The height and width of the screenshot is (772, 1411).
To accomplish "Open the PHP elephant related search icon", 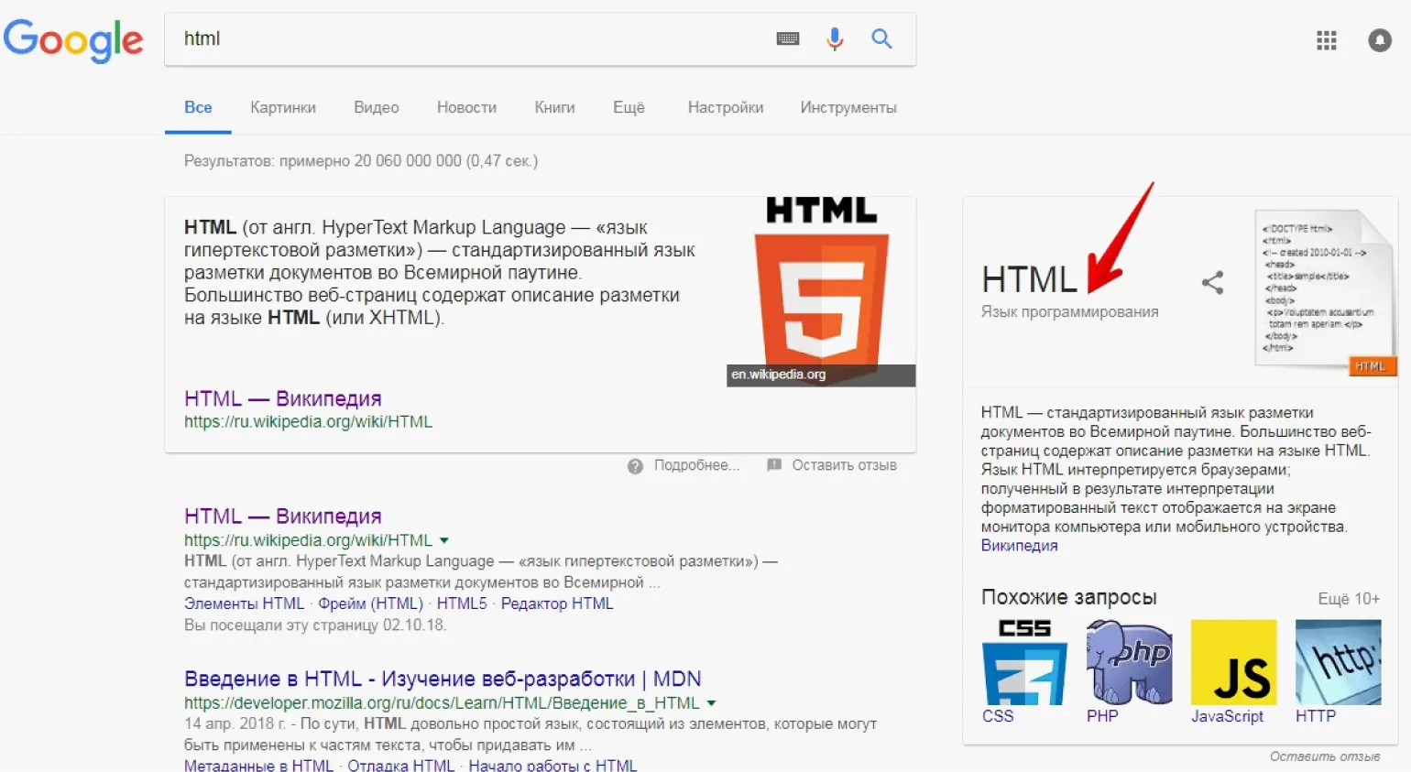I will click(x=1129, y=662).
